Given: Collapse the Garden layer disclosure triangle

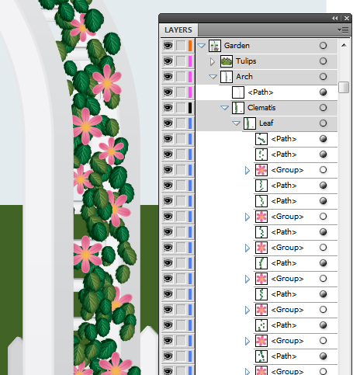Looking at the screenshot, I should (x=202, y=46).
